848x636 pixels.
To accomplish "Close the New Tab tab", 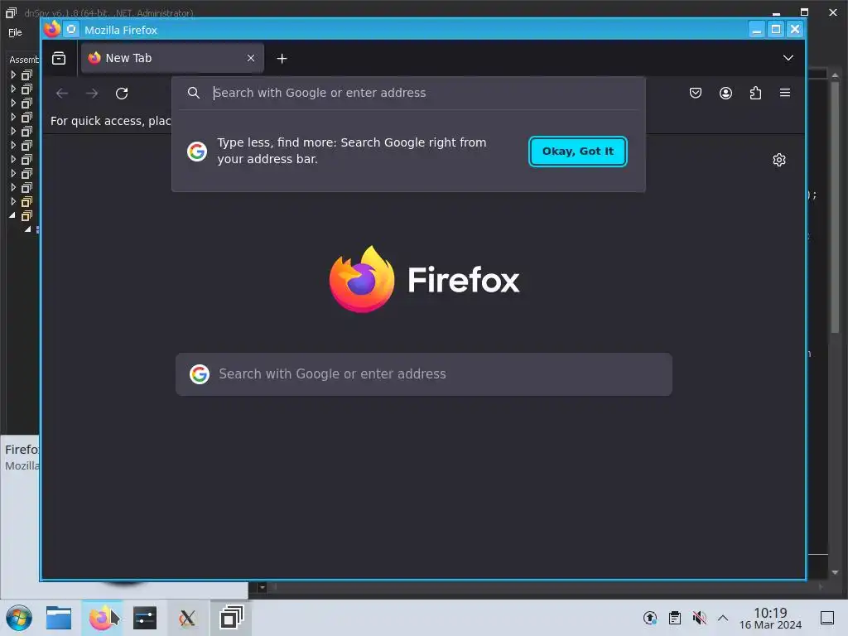I will click(x=251, y=58).
